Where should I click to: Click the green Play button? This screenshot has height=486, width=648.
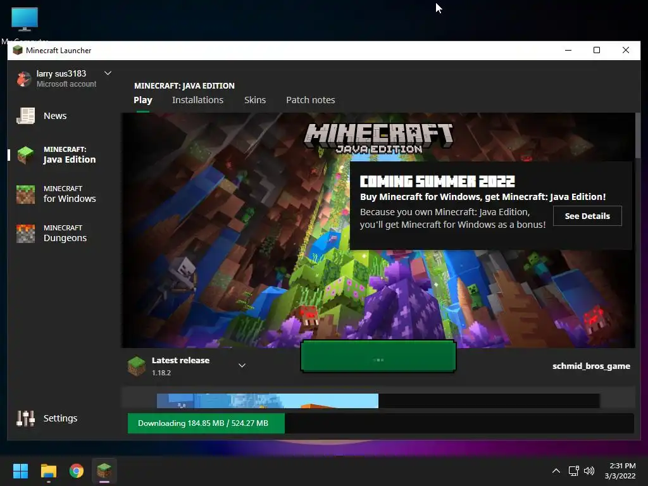click(378, 356)
